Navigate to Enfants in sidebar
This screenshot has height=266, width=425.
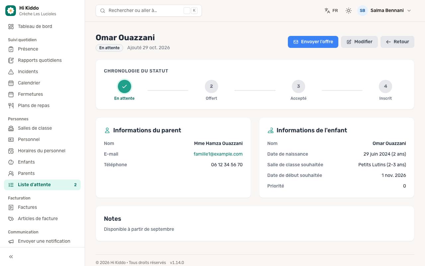point(42,162)
